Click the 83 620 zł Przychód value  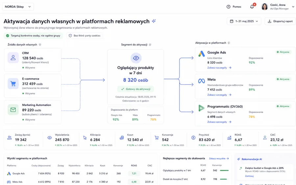point(207,140)
